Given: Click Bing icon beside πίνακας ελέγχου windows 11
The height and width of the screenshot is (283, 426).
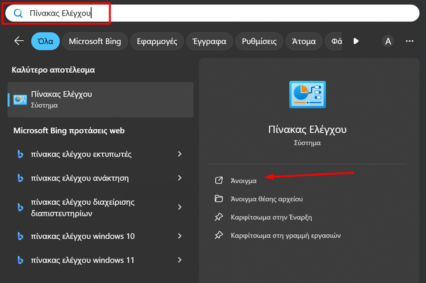Looking at the screenshot, I should [x=20, y=260].
